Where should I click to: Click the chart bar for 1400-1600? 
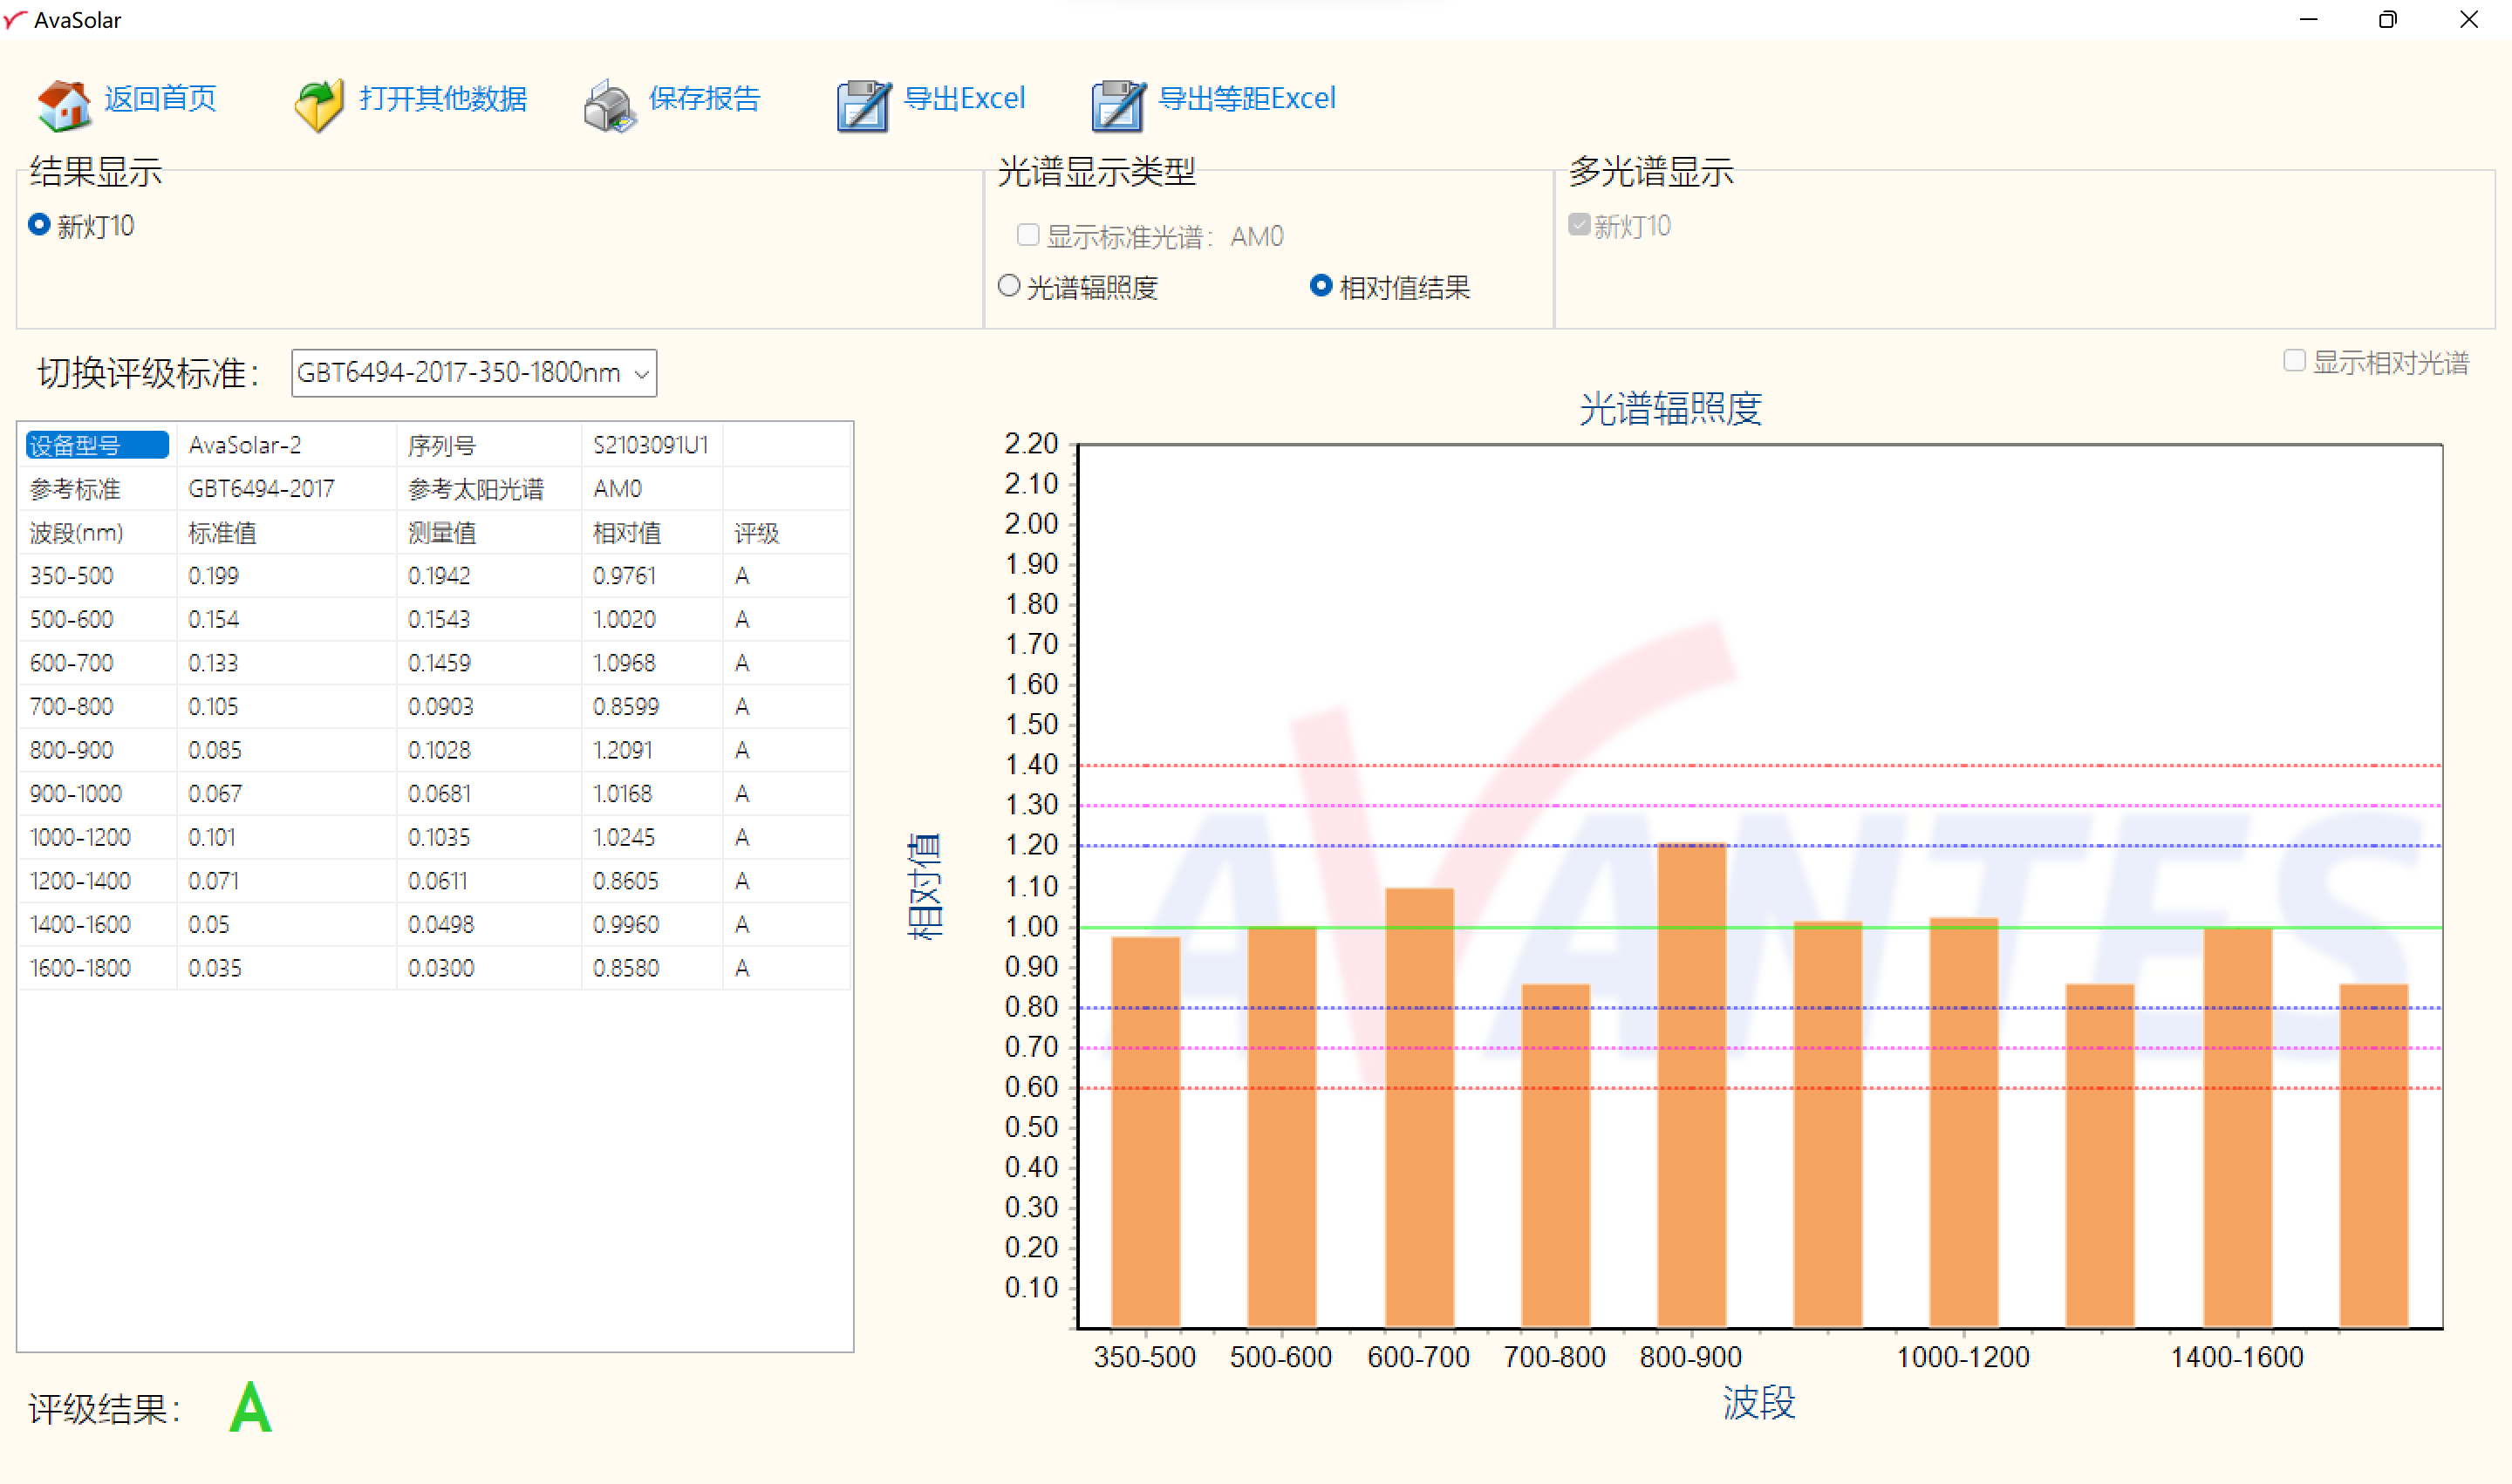coord(2238,1128)
